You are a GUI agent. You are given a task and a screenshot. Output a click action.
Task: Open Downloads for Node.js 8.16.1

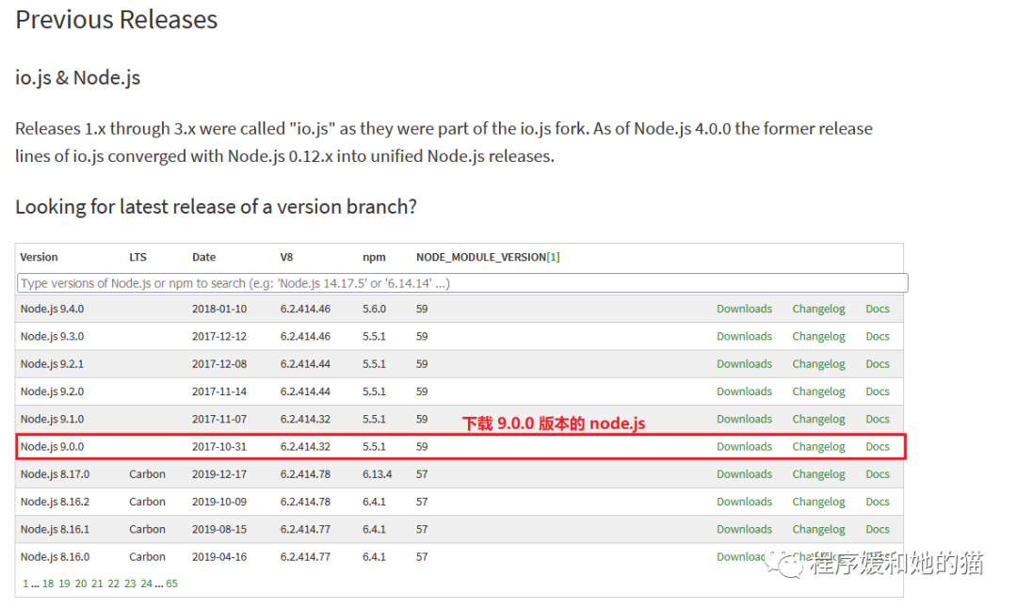tap(744, 530)
